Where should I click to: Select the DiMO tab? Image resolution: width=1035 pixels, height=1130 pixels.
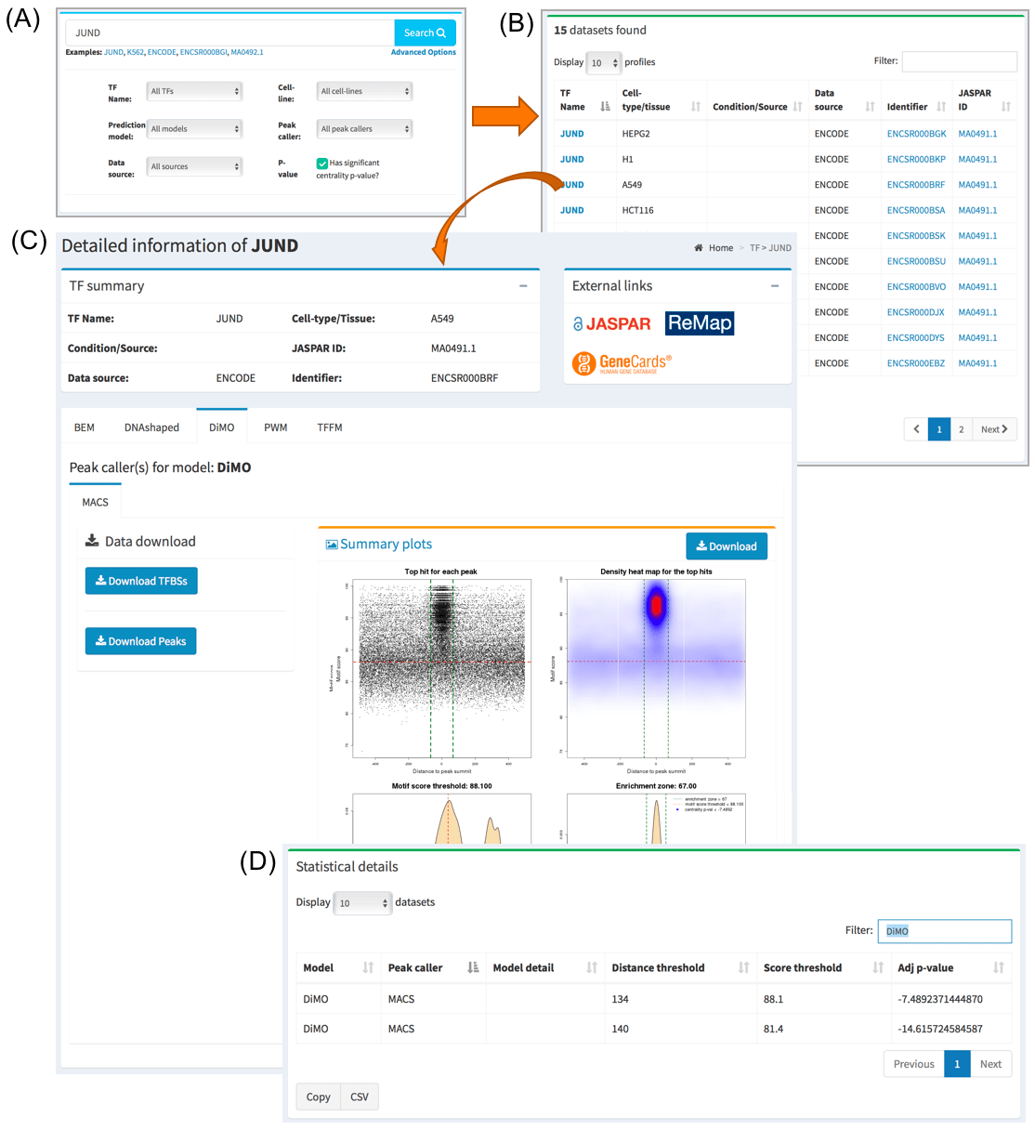coord(222,427)
